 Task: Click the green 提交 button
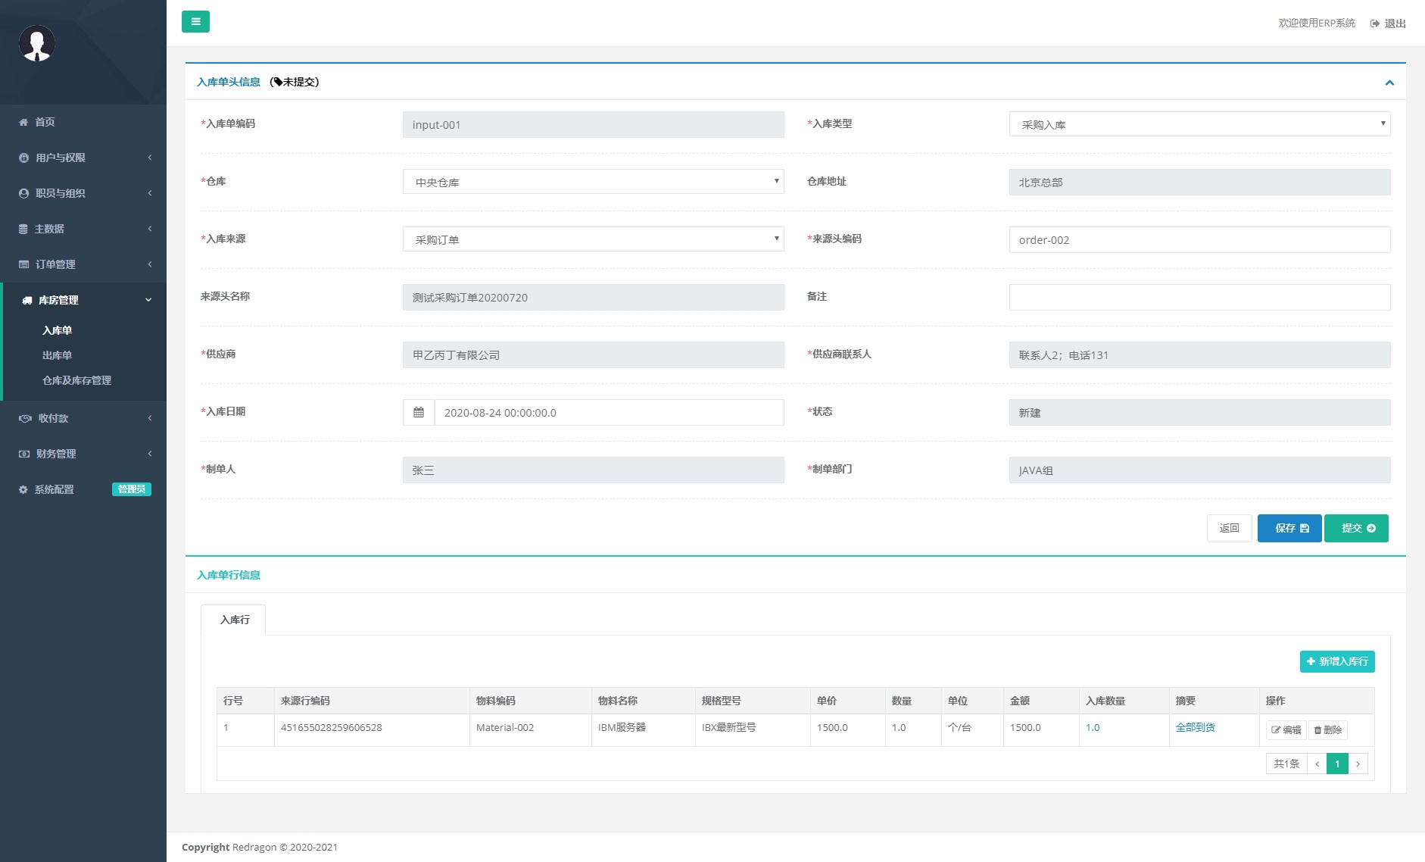click(1356, 528)
